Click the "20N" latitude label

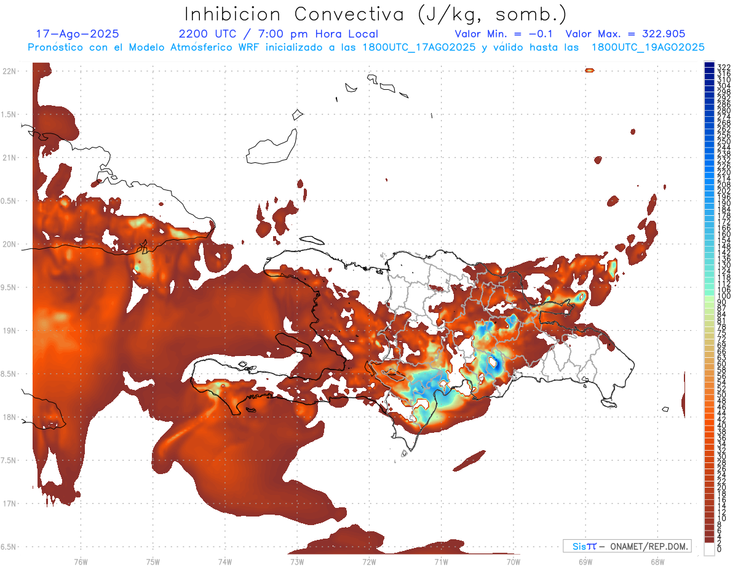[10, 244]
